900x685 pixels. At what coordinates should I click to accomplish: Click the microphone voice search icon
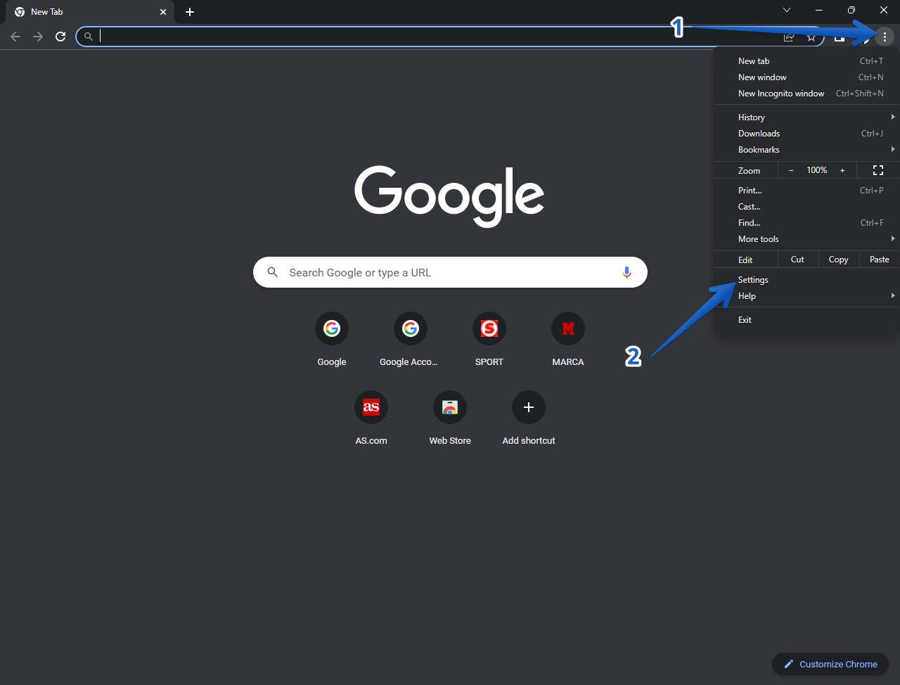click(x=626, y=273)
